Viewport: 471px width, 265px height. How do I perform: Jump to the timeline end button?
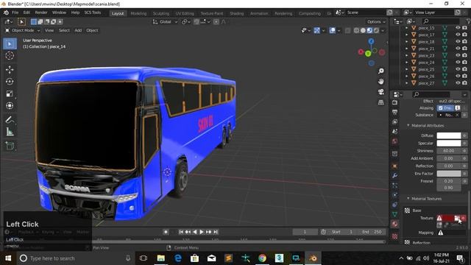point(216,232)
